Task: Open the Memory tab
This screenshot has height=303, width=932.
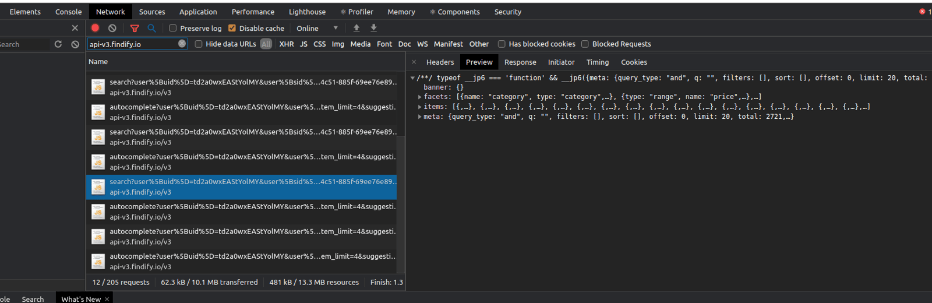Action: 401,12
